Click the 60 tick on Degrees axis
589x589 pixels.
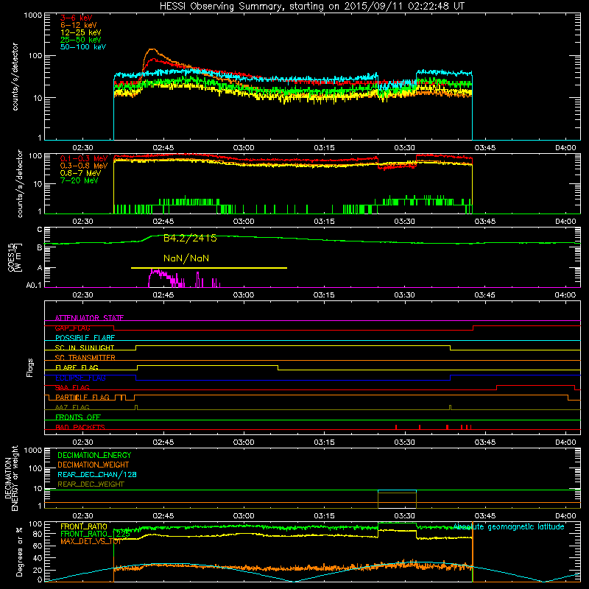tap(38, 546)
